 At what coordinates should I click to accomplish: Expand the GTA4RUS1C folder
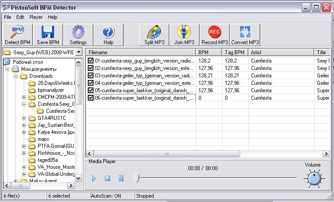pyautogui.click(x=24, y=118)
